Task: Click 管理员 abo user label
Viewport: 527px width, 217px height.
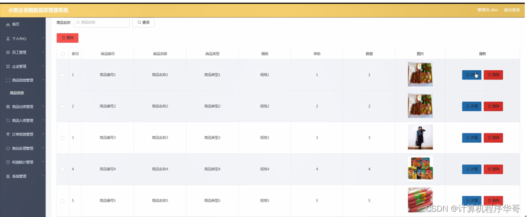Action: coord(487,10)
